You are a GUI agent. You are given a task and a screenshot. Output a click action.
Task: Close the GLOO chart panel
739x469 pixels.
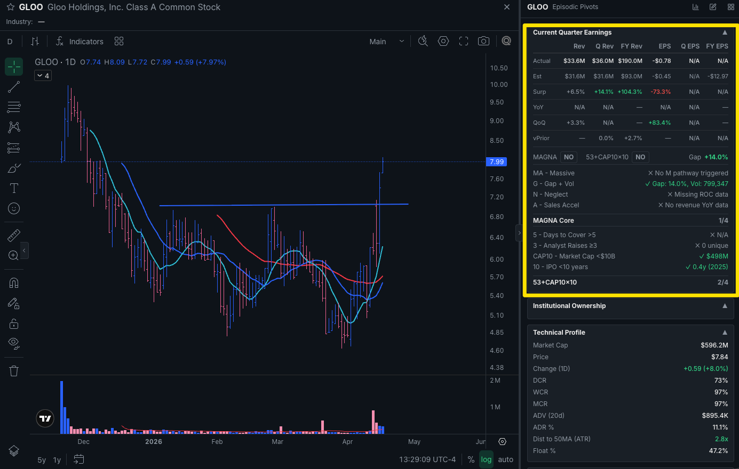[507, 7]
